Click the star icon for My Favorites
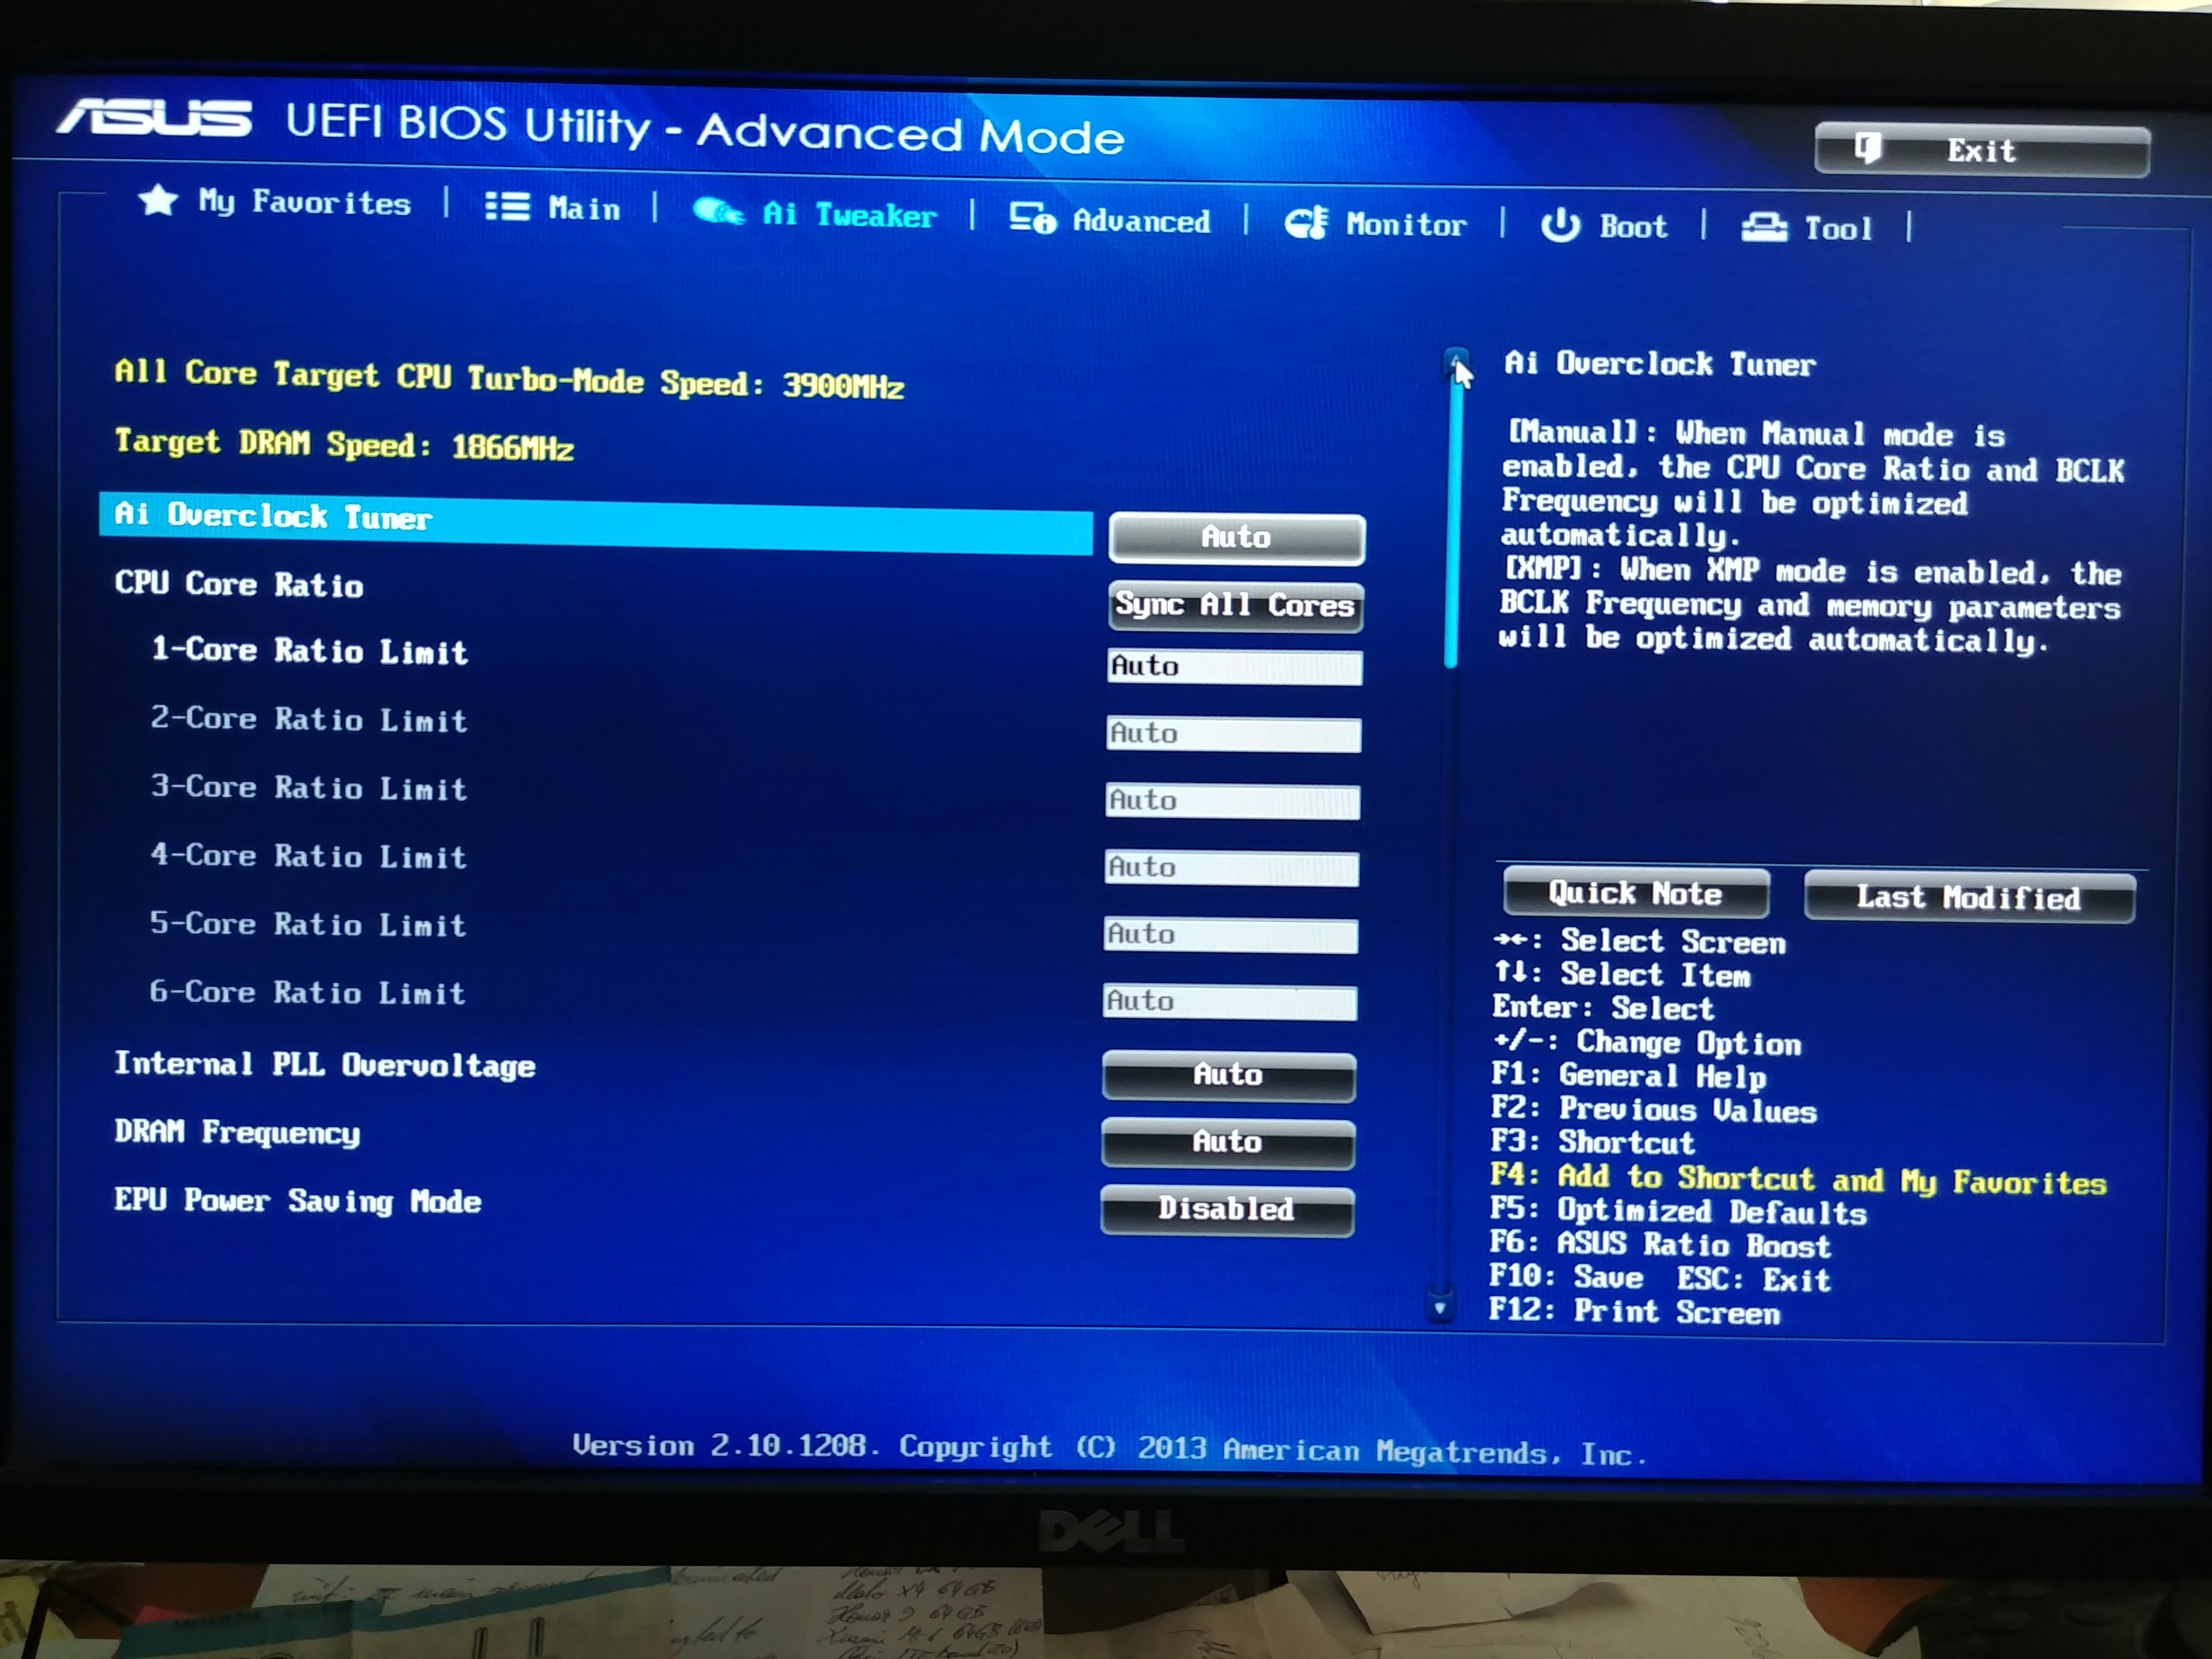This screenshot has height=1659, width=2212. [x=158, y=200]
